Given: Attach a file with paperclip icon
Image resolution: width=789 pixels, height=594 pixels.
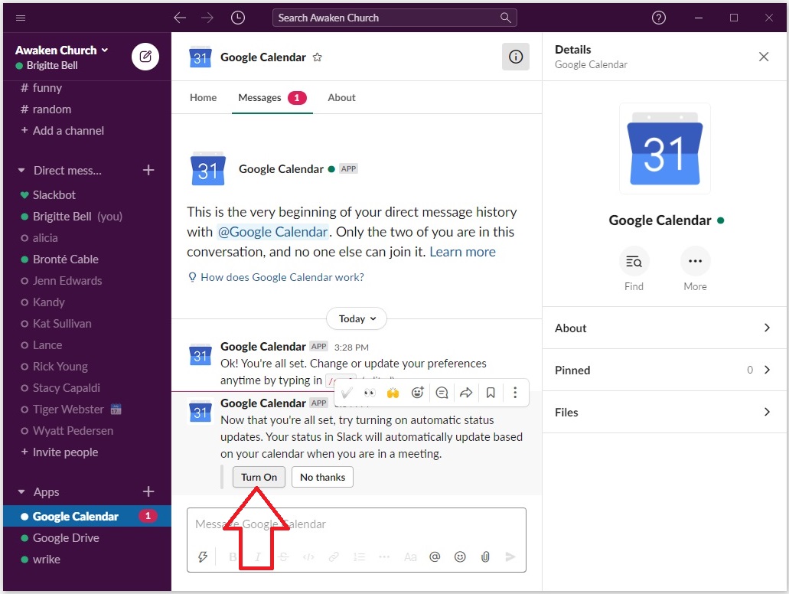Looking at the screenshot, I should [485, 556].
